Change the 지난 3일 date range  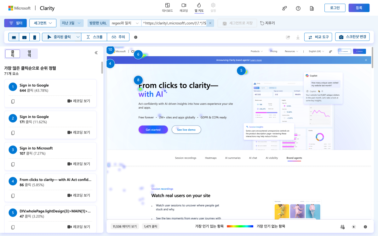(x=72, y=23)
